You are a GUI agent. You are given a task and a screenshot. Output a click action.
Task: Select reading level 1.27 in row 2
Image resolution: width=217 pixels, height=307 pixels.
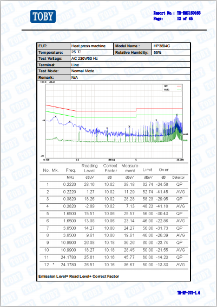90,192
